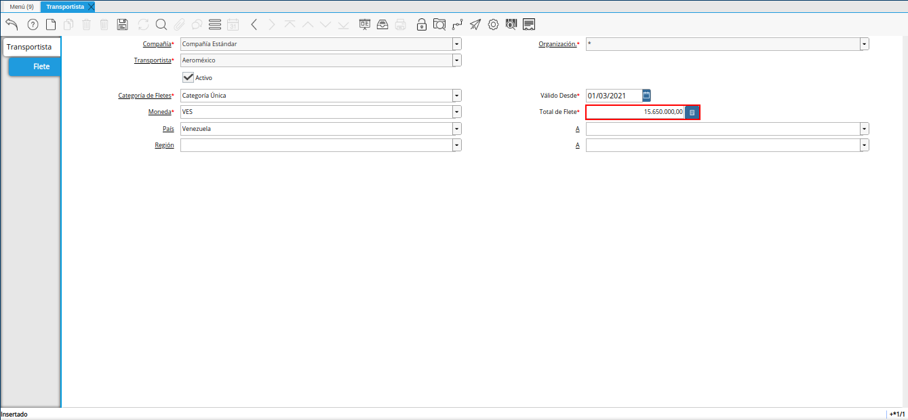908x420 pixels.
Task: Click the País label link
Action: point(168,128)
